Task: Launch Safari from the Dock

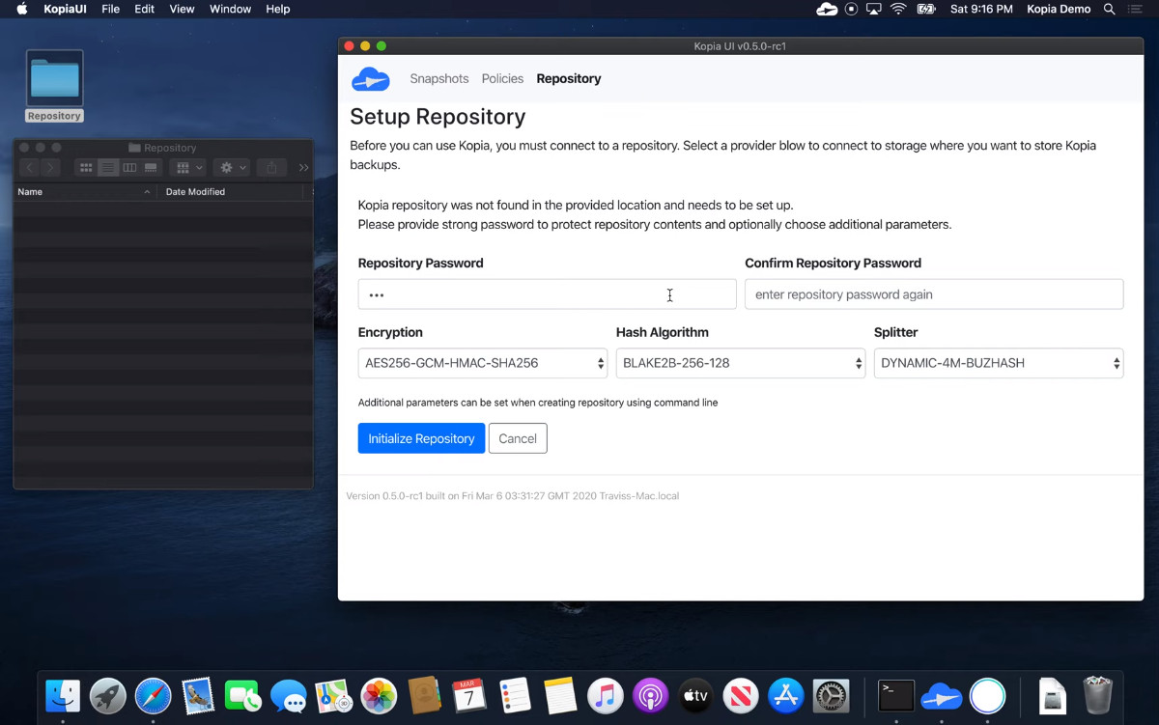Action: pos(154,695)
